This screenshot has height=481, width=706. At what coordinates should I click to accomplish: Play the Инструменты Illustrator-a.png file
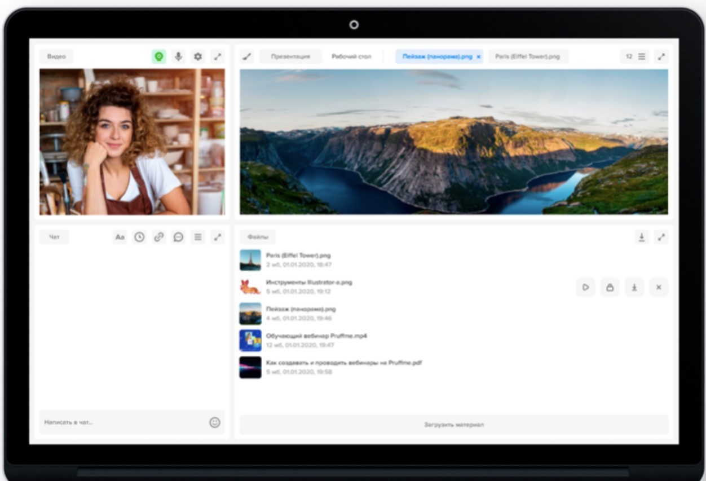click(x=585, y=287)
